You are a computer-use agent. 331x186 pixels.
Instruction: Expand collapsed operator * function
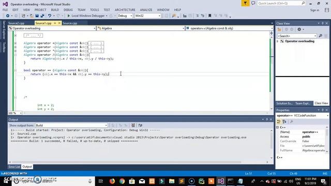point(16,51)
